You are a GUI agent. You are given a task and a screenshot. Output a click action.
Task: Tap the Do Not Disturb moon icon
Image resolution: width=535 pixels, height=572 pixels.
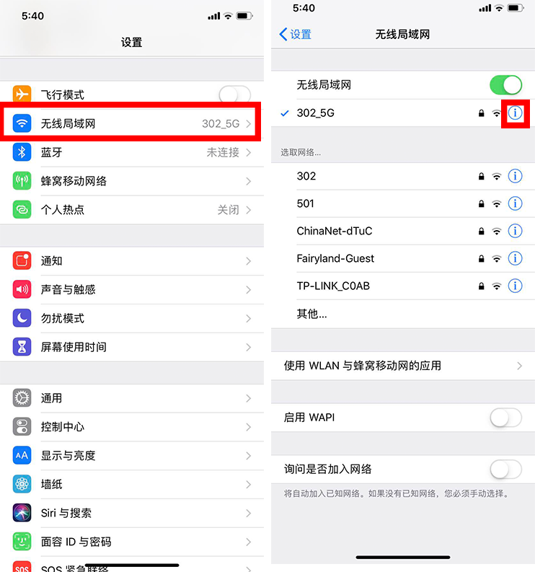(x=22, y=317)
